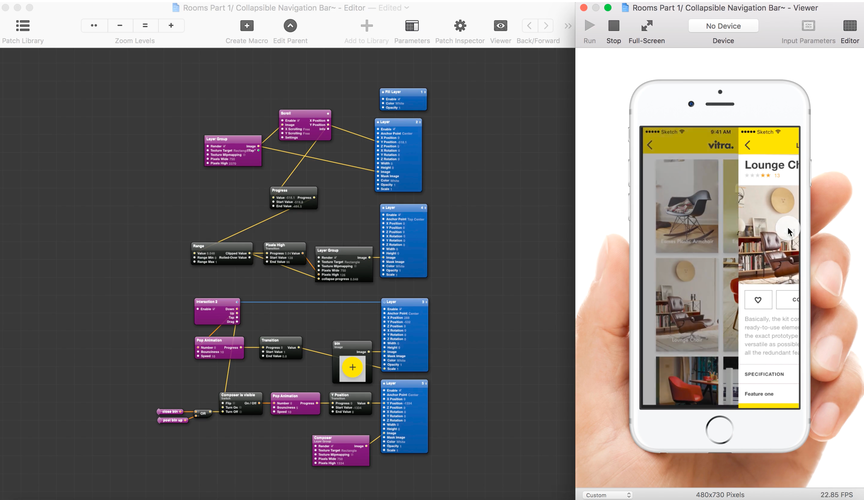Click the Add to Library icon
864x500 pixels.
366,25
